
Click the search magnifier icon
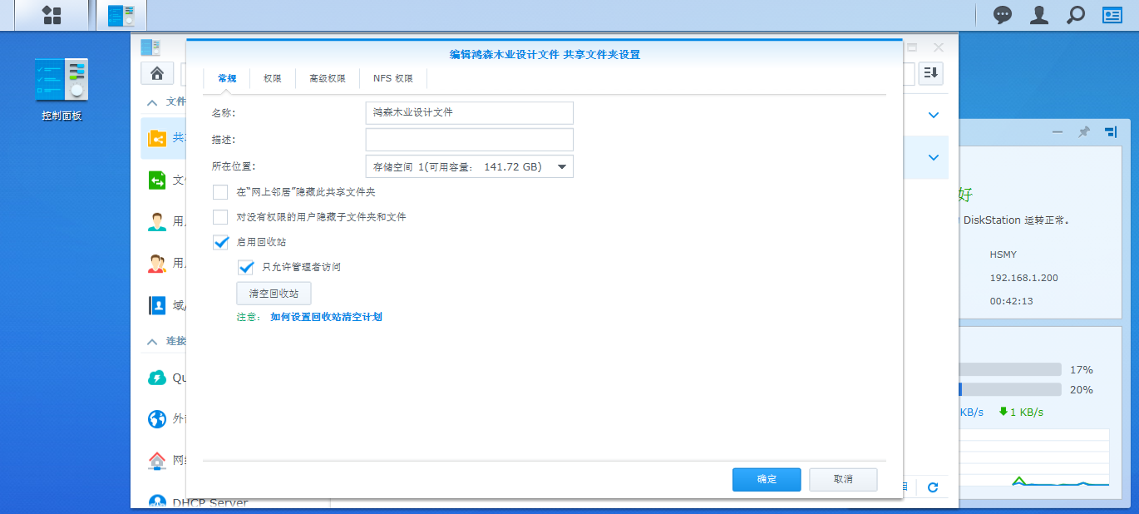(x=1076, y=15)
